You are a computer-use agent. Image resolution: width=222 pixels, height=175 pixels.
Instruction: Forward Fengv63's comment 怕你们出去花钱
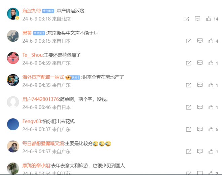click(x=188, y=129)
